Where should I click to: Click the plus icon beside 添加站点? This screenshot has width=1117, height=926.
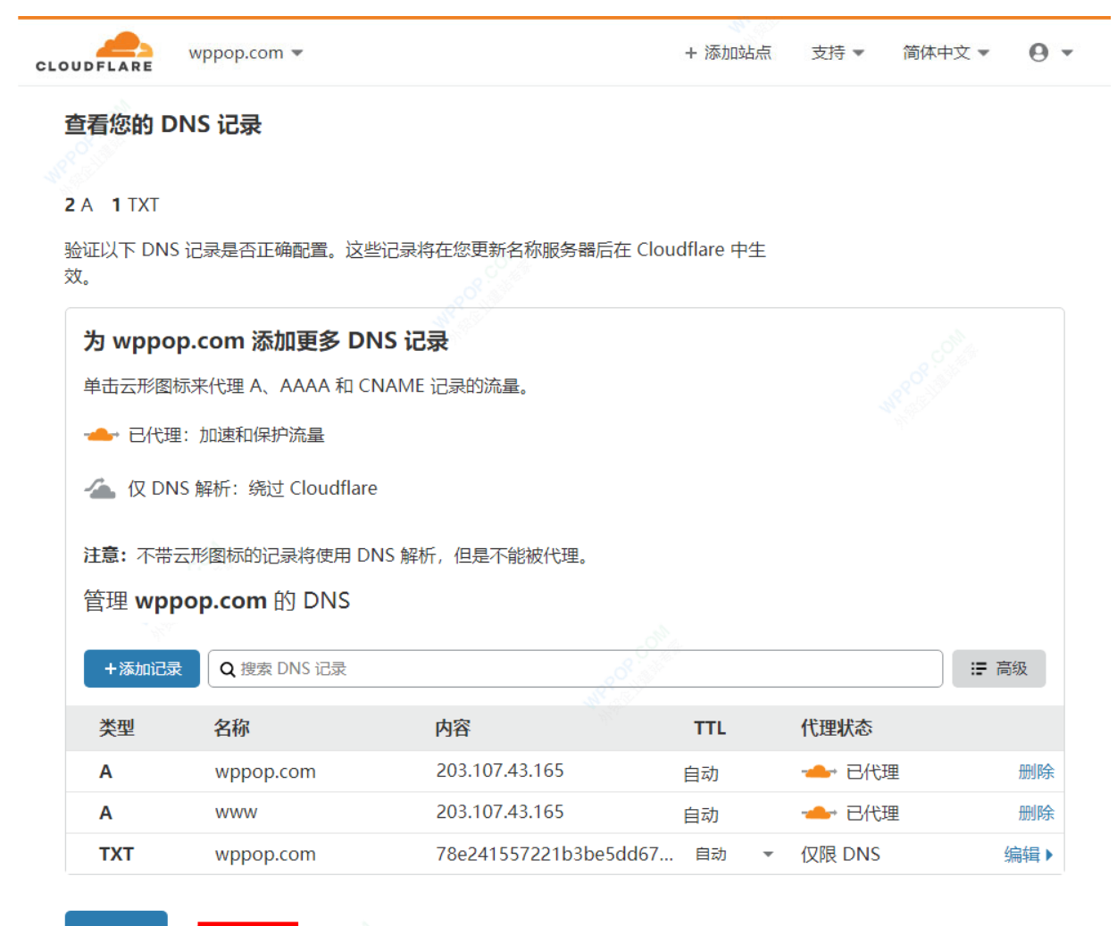click(690, 54)
